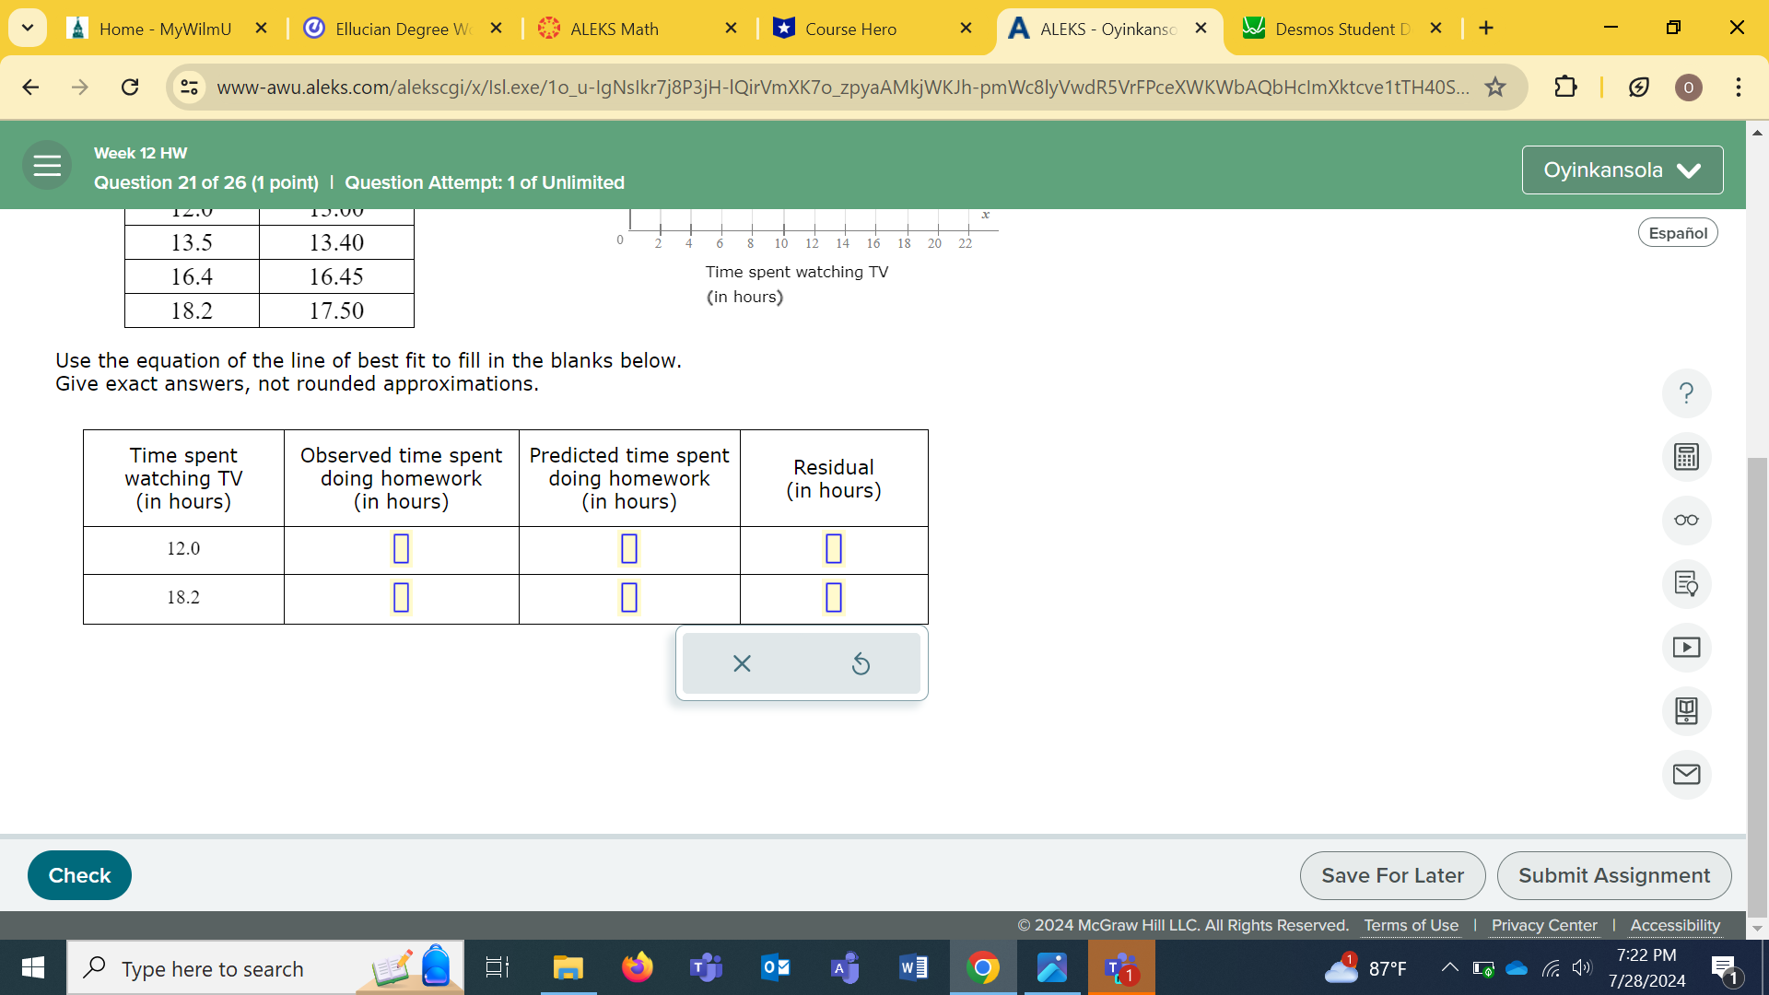Screen dimensions: 1769x995
Task: Click the document/notes icon on the right sidebar
Action: coord(1688,583)
